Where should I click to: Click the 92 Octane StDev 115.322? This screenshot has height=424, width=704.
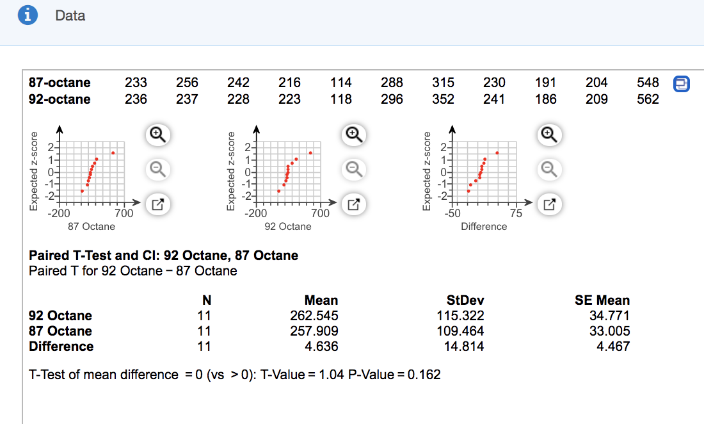point(460,316)
